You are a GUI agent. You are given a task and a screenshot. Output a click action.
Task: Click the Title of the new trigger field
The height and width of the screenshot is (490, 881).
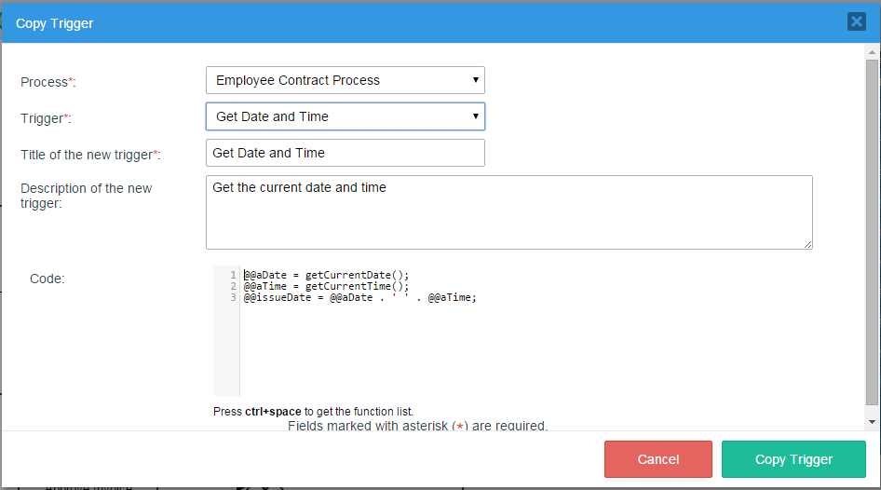[345, 153]
